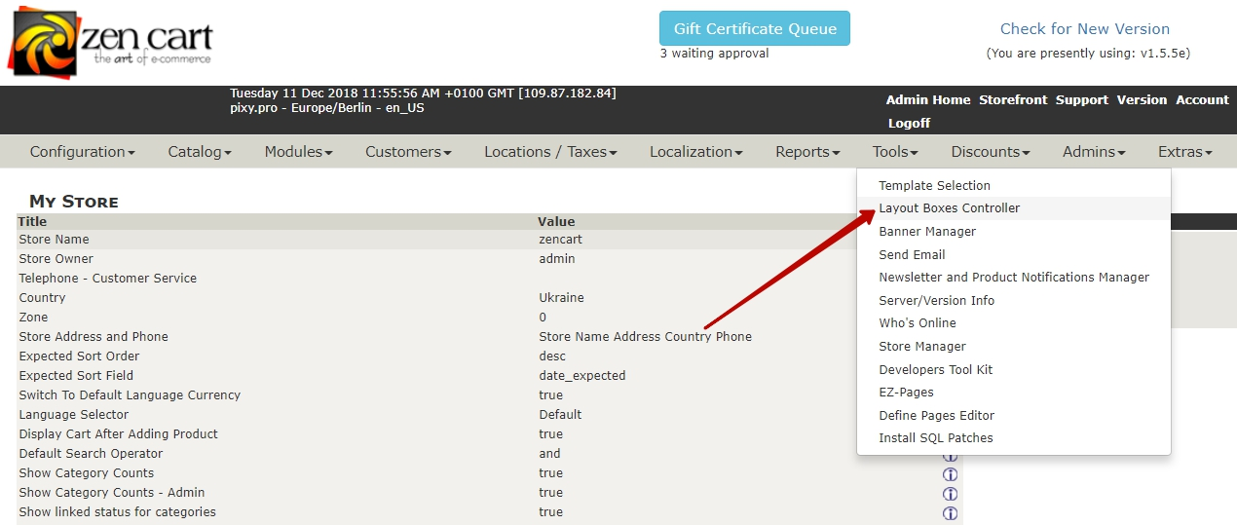Viewport: 1237px width, 525px height.
Task: Expand the Configuration dropdown menu
Action: 82,152
